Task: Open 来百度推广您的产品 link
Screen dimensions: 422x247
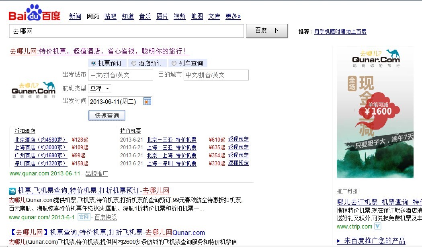Action: pos(374,241)
